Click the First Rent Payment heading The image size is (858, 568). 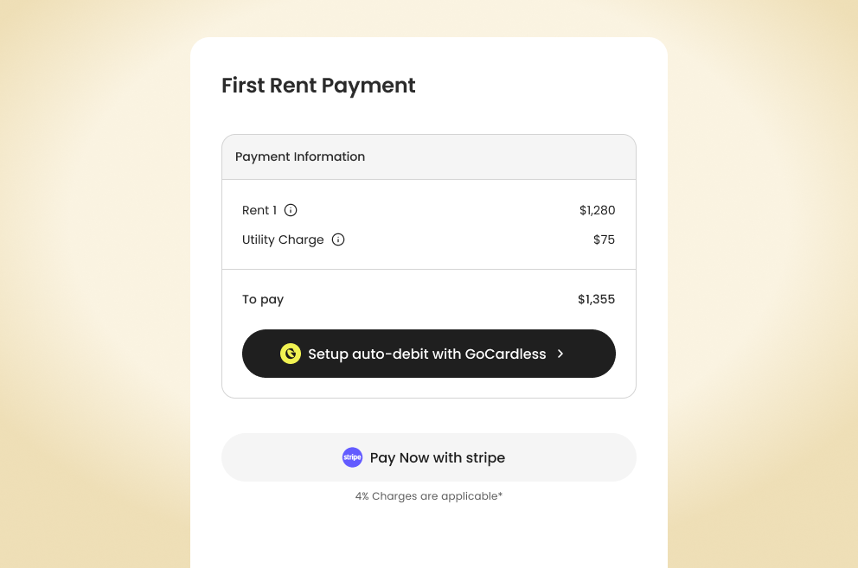[318, 86]
